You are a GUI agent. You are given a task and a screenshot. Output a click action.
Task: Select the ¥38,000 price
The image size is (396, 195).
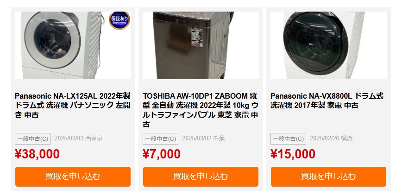tap(38, 154)
